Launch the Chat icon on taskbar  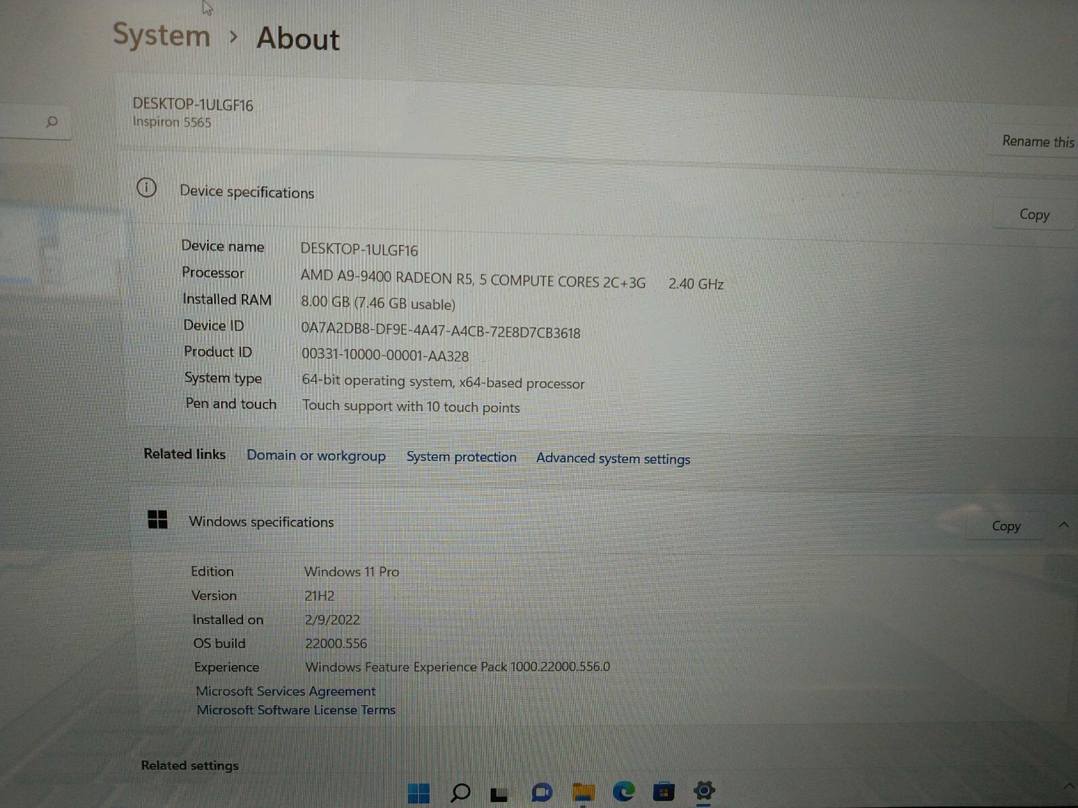click(x=542, y=793)
